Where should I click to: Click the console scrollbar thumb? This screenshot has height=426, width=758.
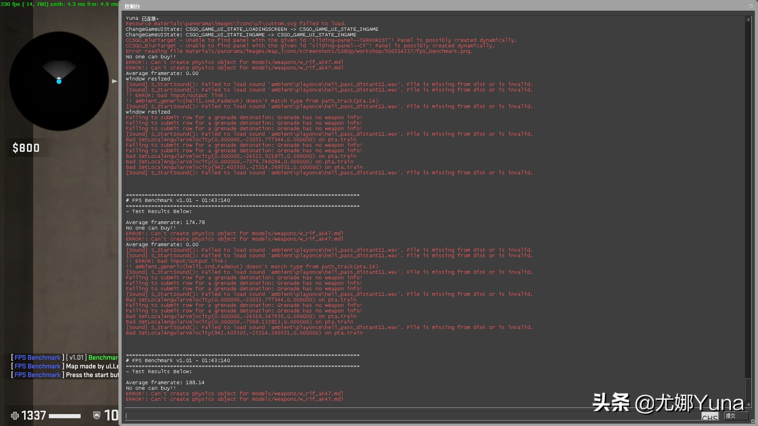coord(748,390)
